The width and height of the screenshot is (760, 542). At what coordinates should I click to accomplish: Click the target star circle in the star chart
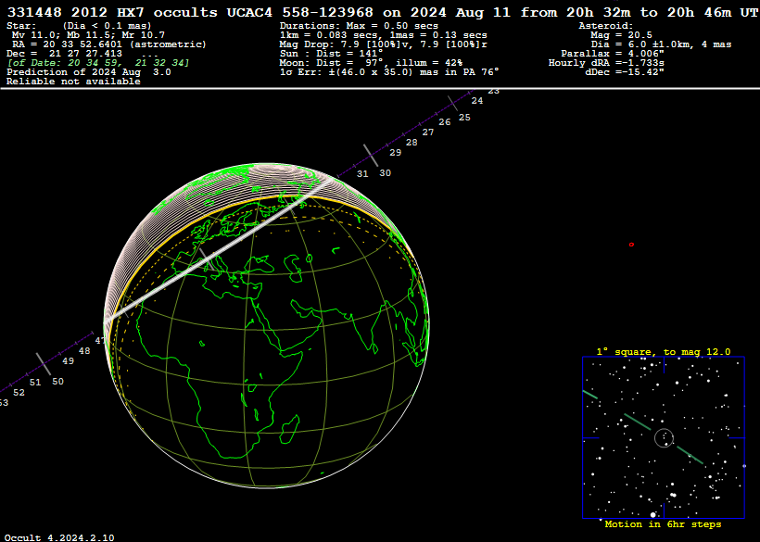664,438
